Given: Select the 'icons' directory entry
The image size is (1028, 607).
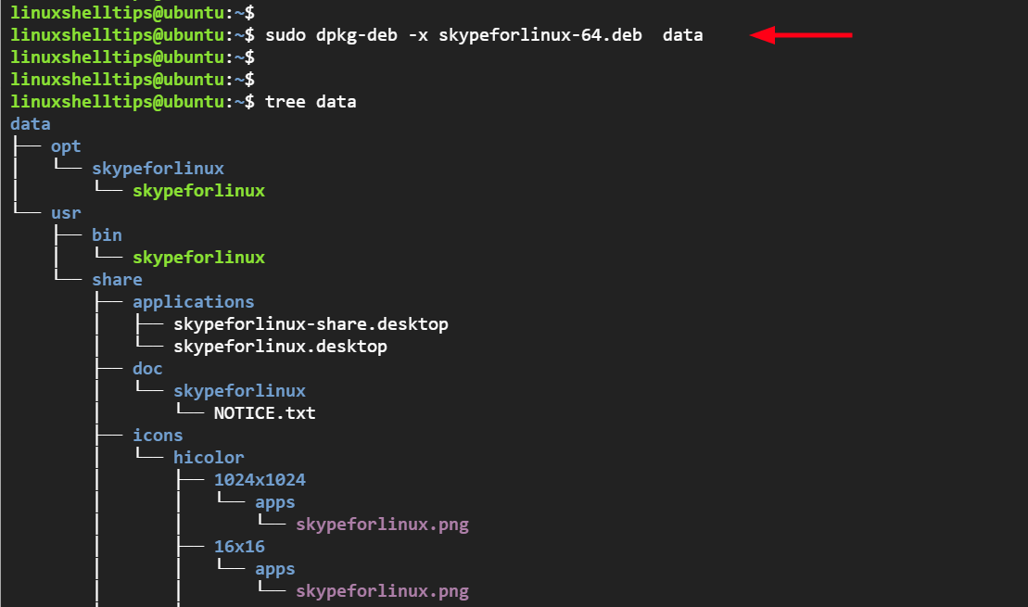Looking at the screenshot, I should pos(158,436).
